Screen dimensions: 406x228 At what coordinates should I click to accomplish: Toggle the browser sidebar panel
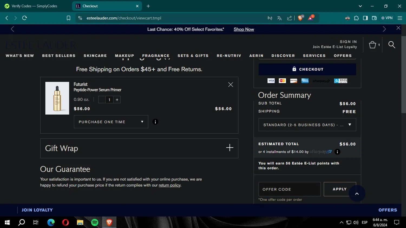(365, 18)
